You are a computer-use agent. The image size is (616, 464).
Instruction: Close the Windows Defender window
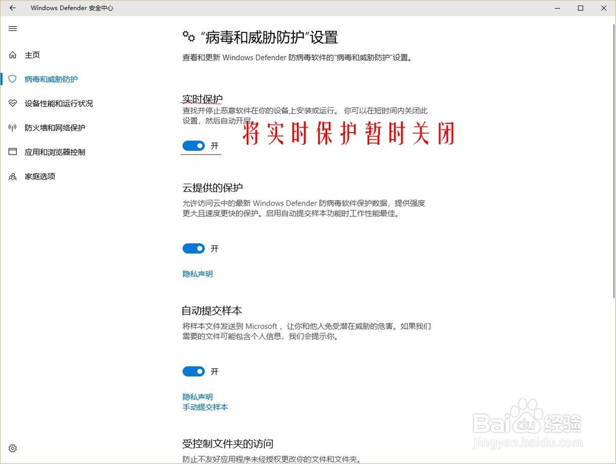coord(604,8)
